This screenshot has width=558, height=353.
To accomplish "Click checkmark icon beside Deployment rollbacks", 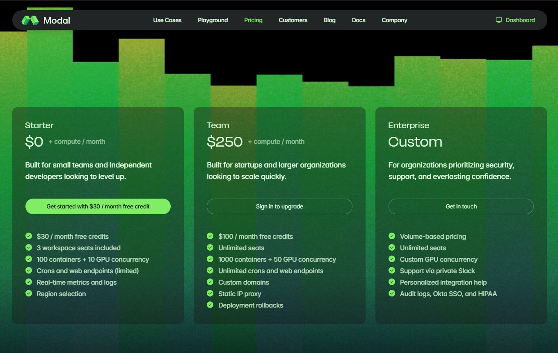I will (x=210, y=305).
